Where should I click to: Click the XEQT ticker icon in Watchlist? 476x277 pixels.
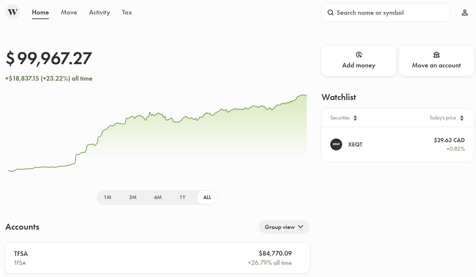point(336,144)
